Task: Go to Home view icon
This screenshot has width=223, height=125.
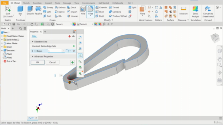Action: pos(32,24)
